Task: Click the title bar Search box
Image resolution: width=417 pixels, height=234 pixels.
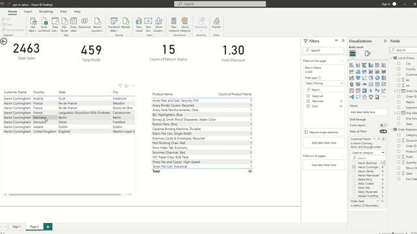Action: (x=220, y=4)
